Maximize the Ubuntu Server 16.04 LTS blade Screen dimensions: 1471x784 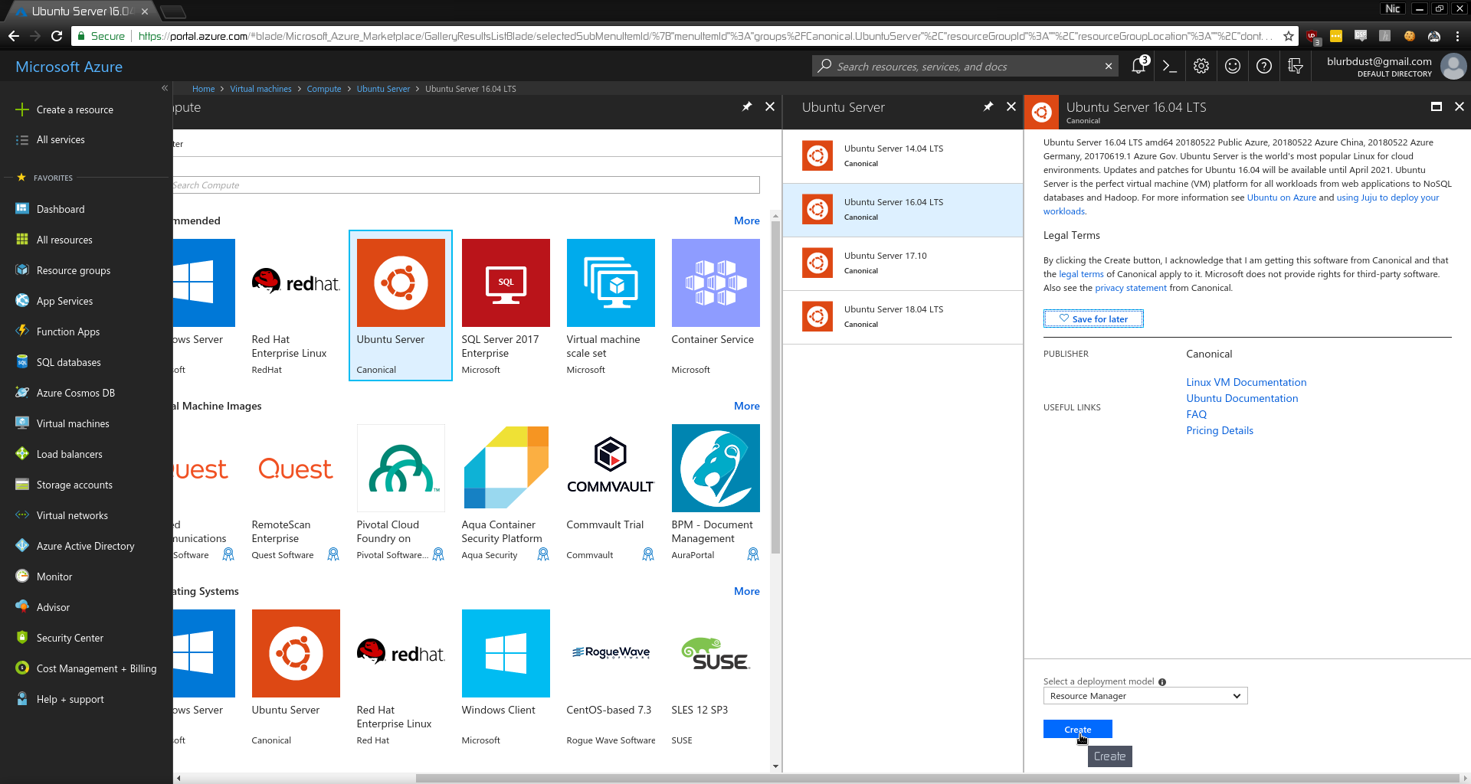[x=1437, y=106]
